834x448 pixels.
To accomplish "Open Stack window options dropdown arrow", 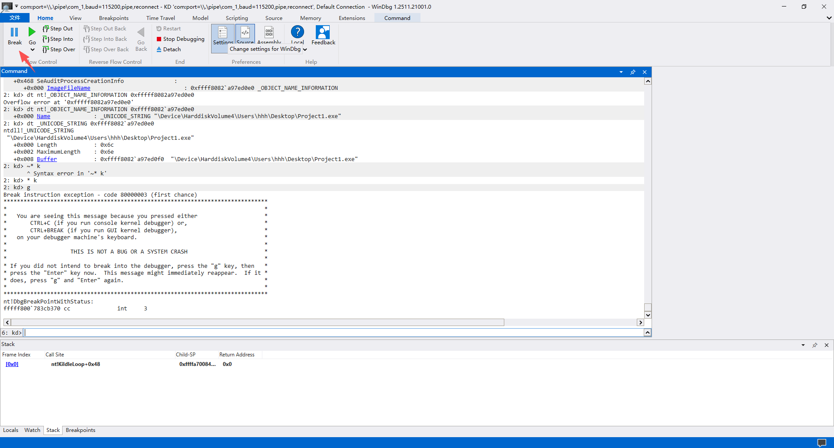I will coord(803,345).
